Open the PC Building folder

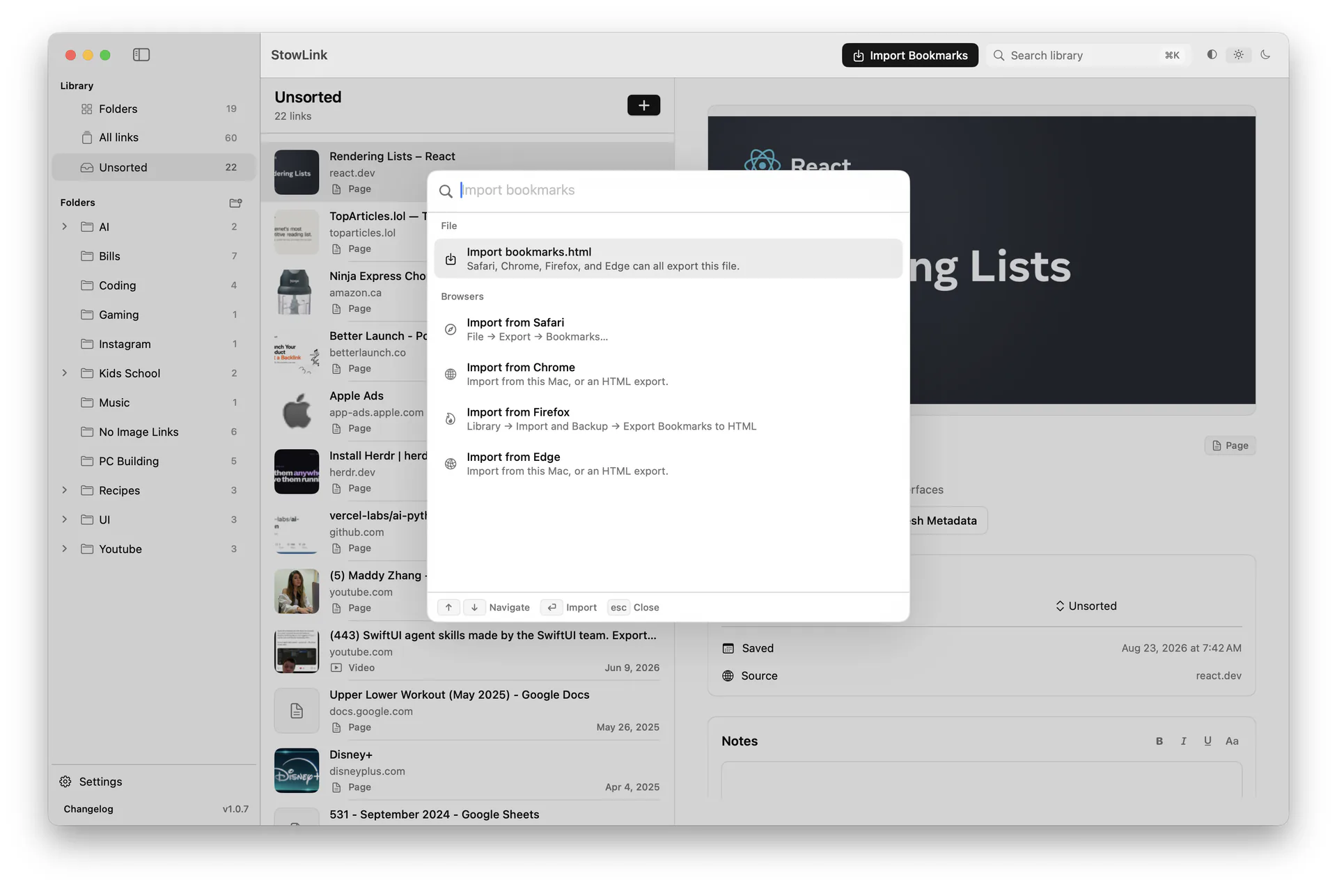point(154,461)
